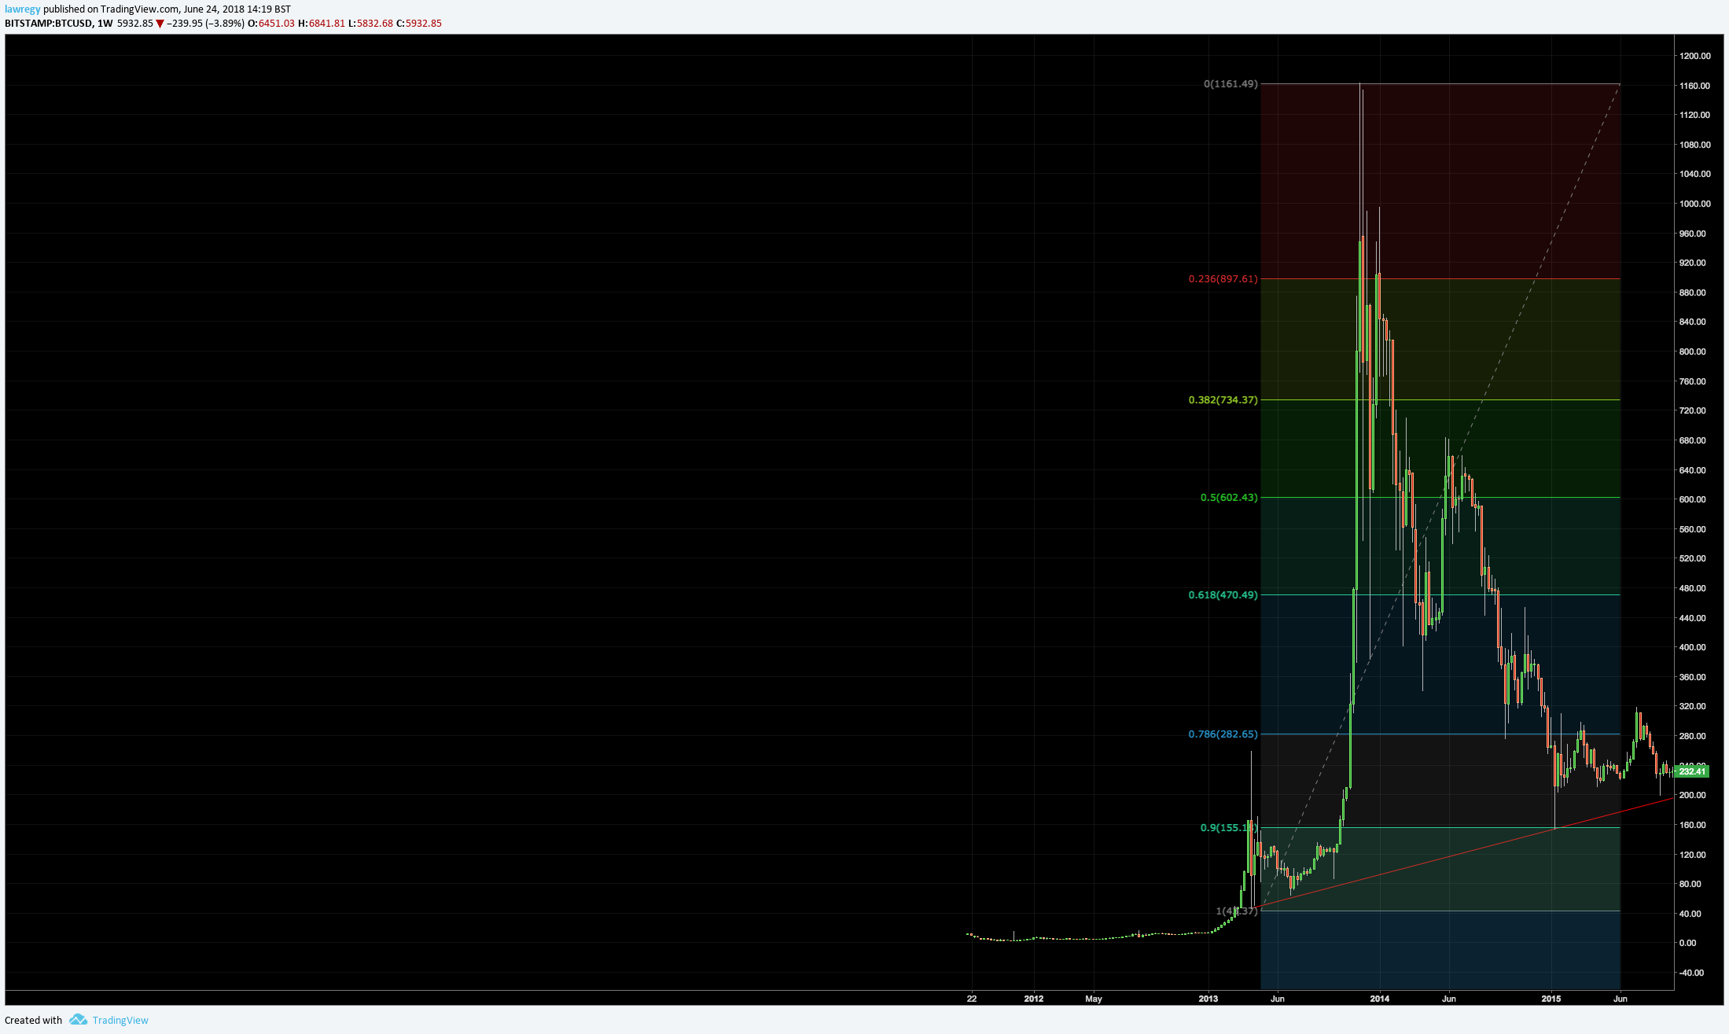The width and height of the screenshot is (1729, 1034).
Task: Click the 320.00 price axis label
Action: tap(1693, 706)
